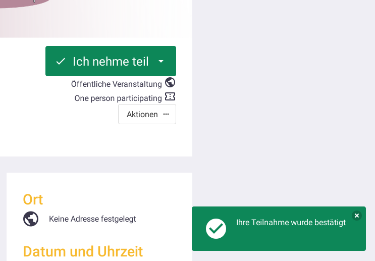This screenshot has width=375, height=261.
Task: Click the 'Ich nehme teil' button label
Action: (x=111, y=61)
